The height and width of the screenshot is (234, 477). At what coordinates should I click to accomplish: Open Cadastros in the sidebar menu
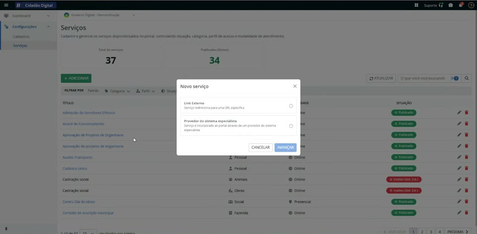21,36
